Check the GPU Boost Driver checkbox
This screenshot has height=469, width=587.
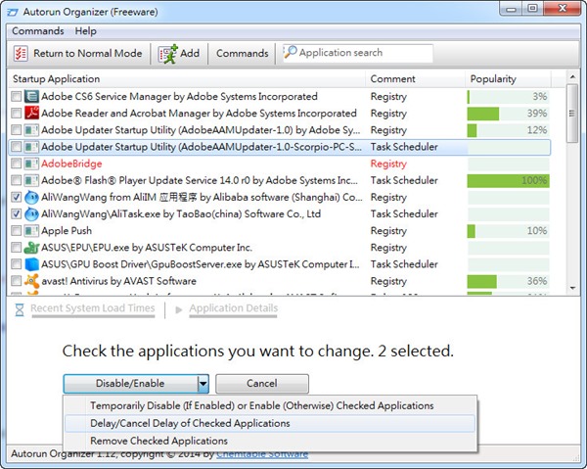(x=16, y=264)
